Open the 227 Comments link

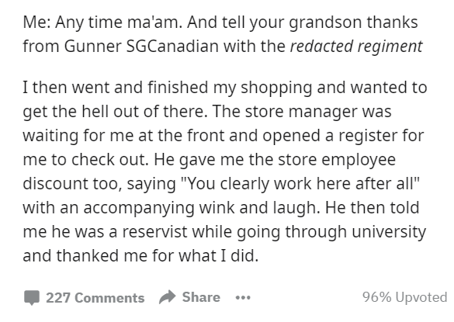coord(84,298)
